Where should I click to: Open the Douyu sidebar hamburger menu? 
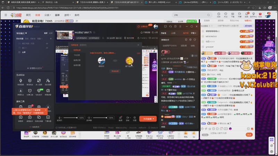6,15
